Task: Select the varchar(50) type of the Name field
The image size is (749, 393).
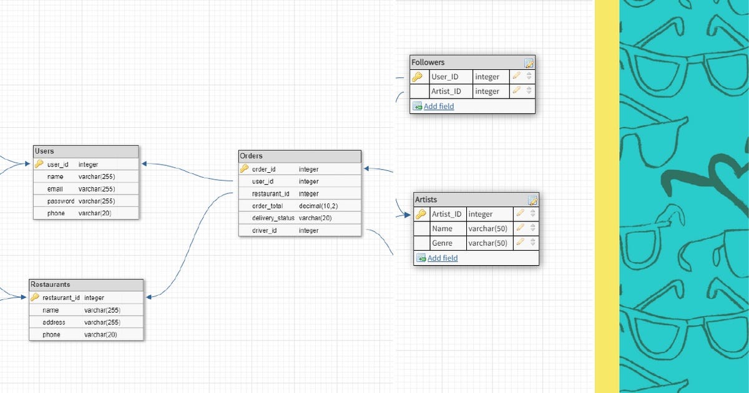Action: (x=488, y=228)
